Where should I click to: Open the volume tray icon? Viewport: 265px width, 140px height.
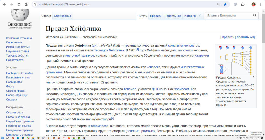tap(247, 138)
